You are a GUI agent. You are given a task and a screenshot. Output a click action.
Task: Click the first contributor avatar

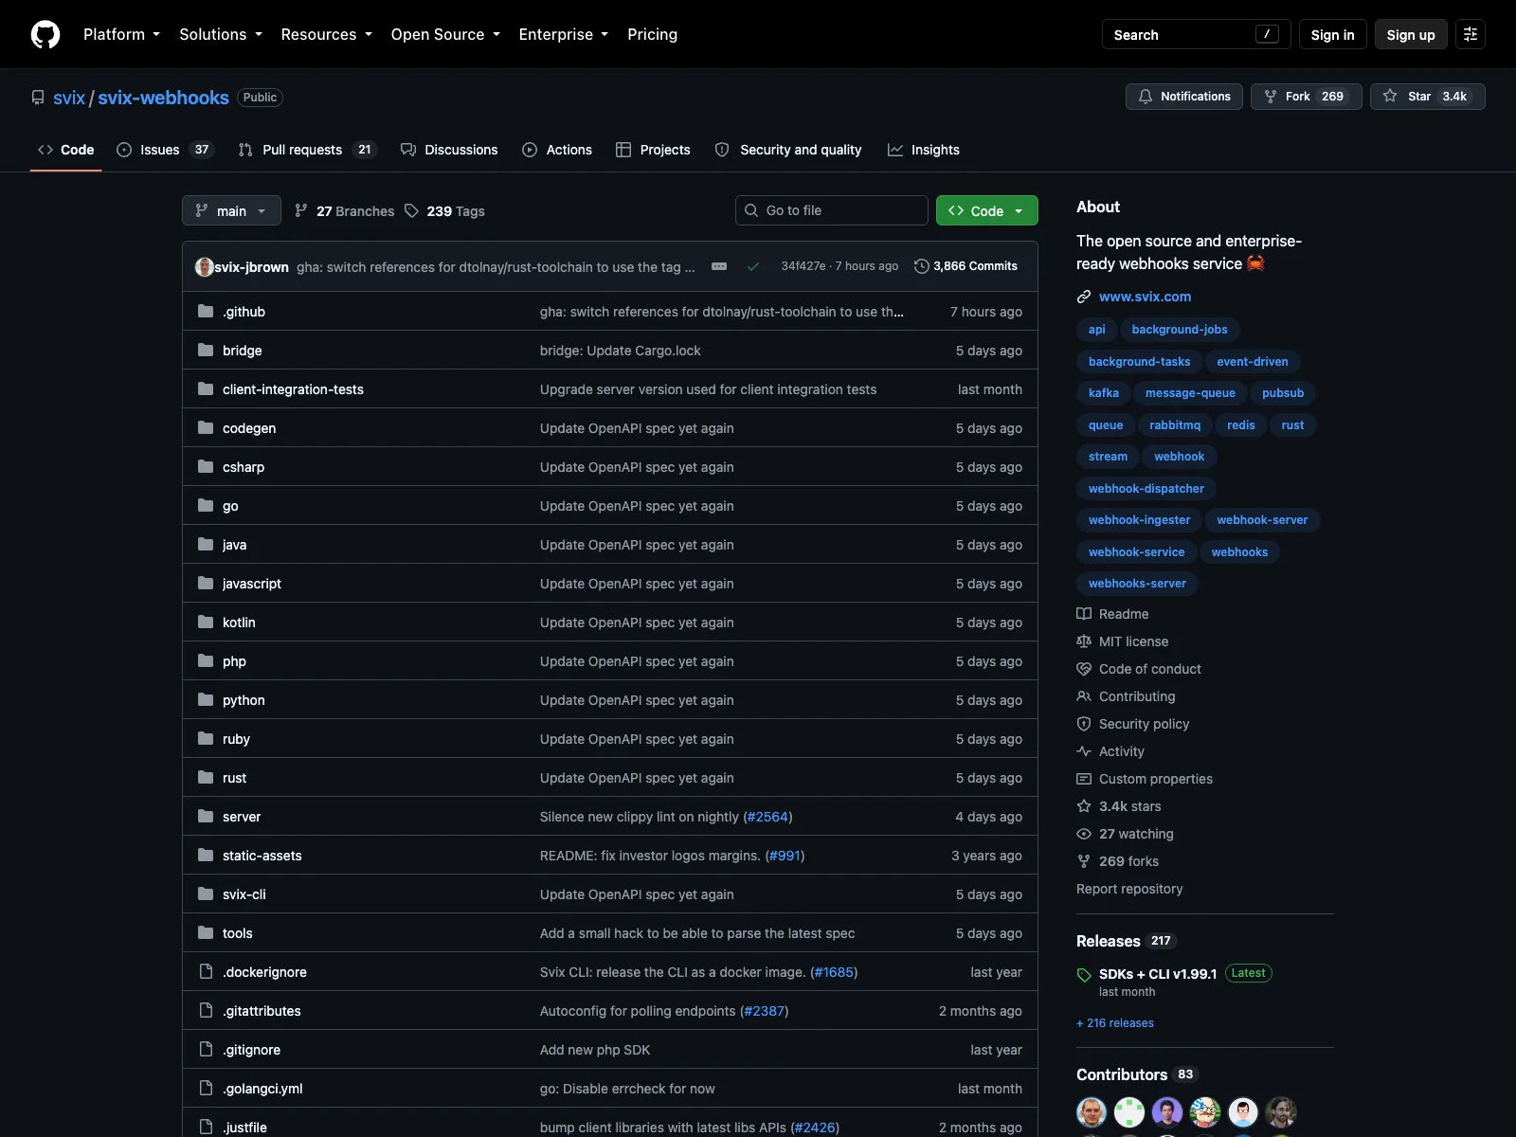(1092, 1112)
